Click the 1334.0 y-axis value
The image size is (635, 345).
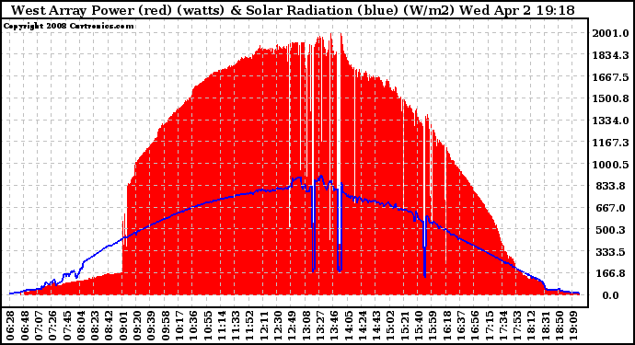(611, 121)
